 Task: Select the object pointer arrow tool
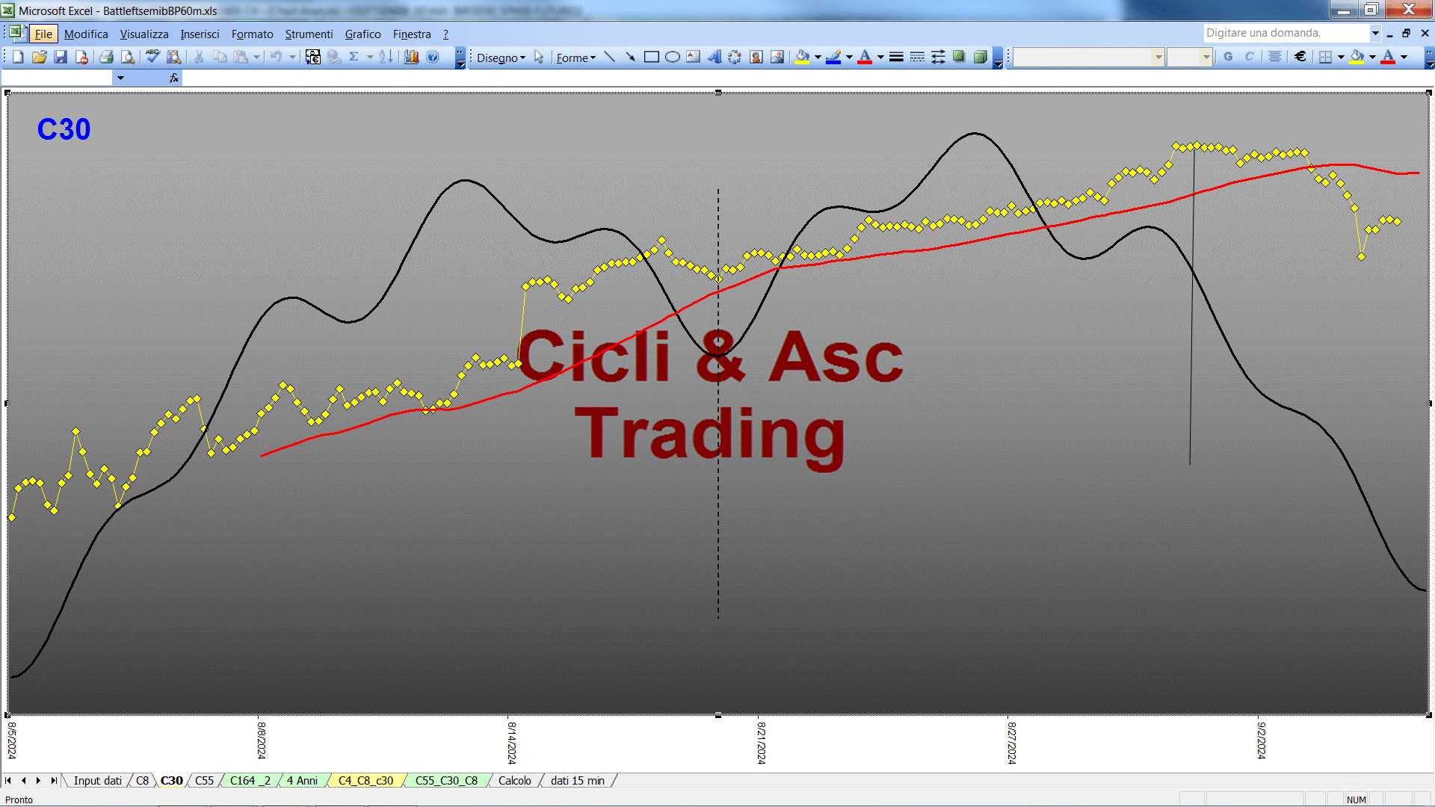(x=539, y=58)
